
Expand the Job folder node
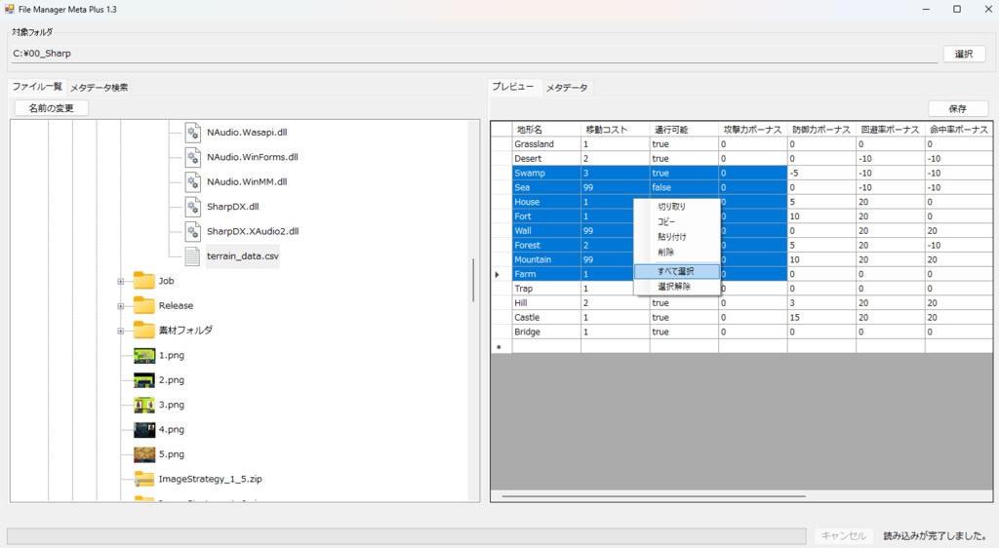tap(120, 282)
